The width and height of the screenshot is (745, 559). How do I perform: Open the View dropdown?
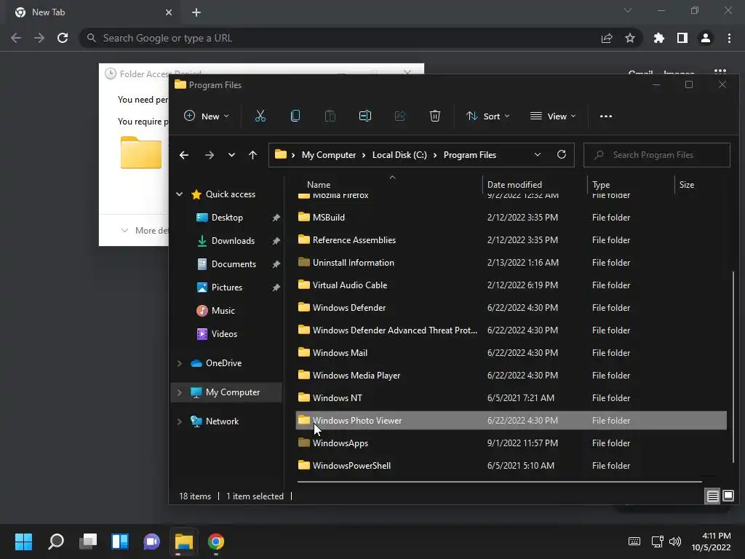553,116
